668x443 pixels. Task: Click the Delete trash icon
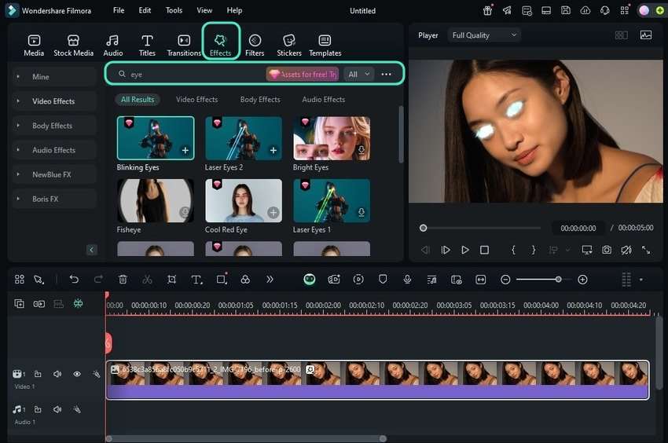(x=123, y=280)
